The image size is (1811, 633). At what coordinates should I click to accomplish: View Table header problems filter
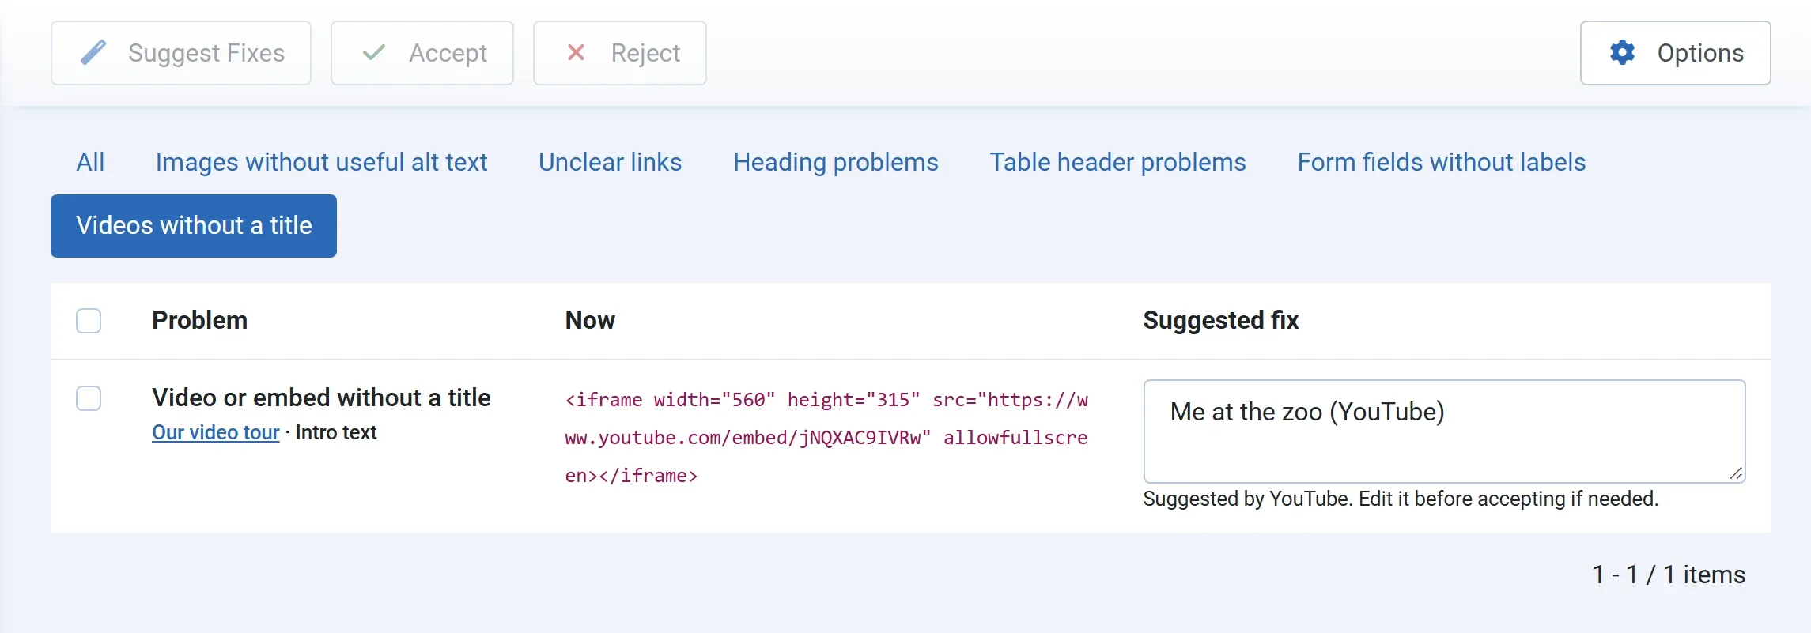1117,162
